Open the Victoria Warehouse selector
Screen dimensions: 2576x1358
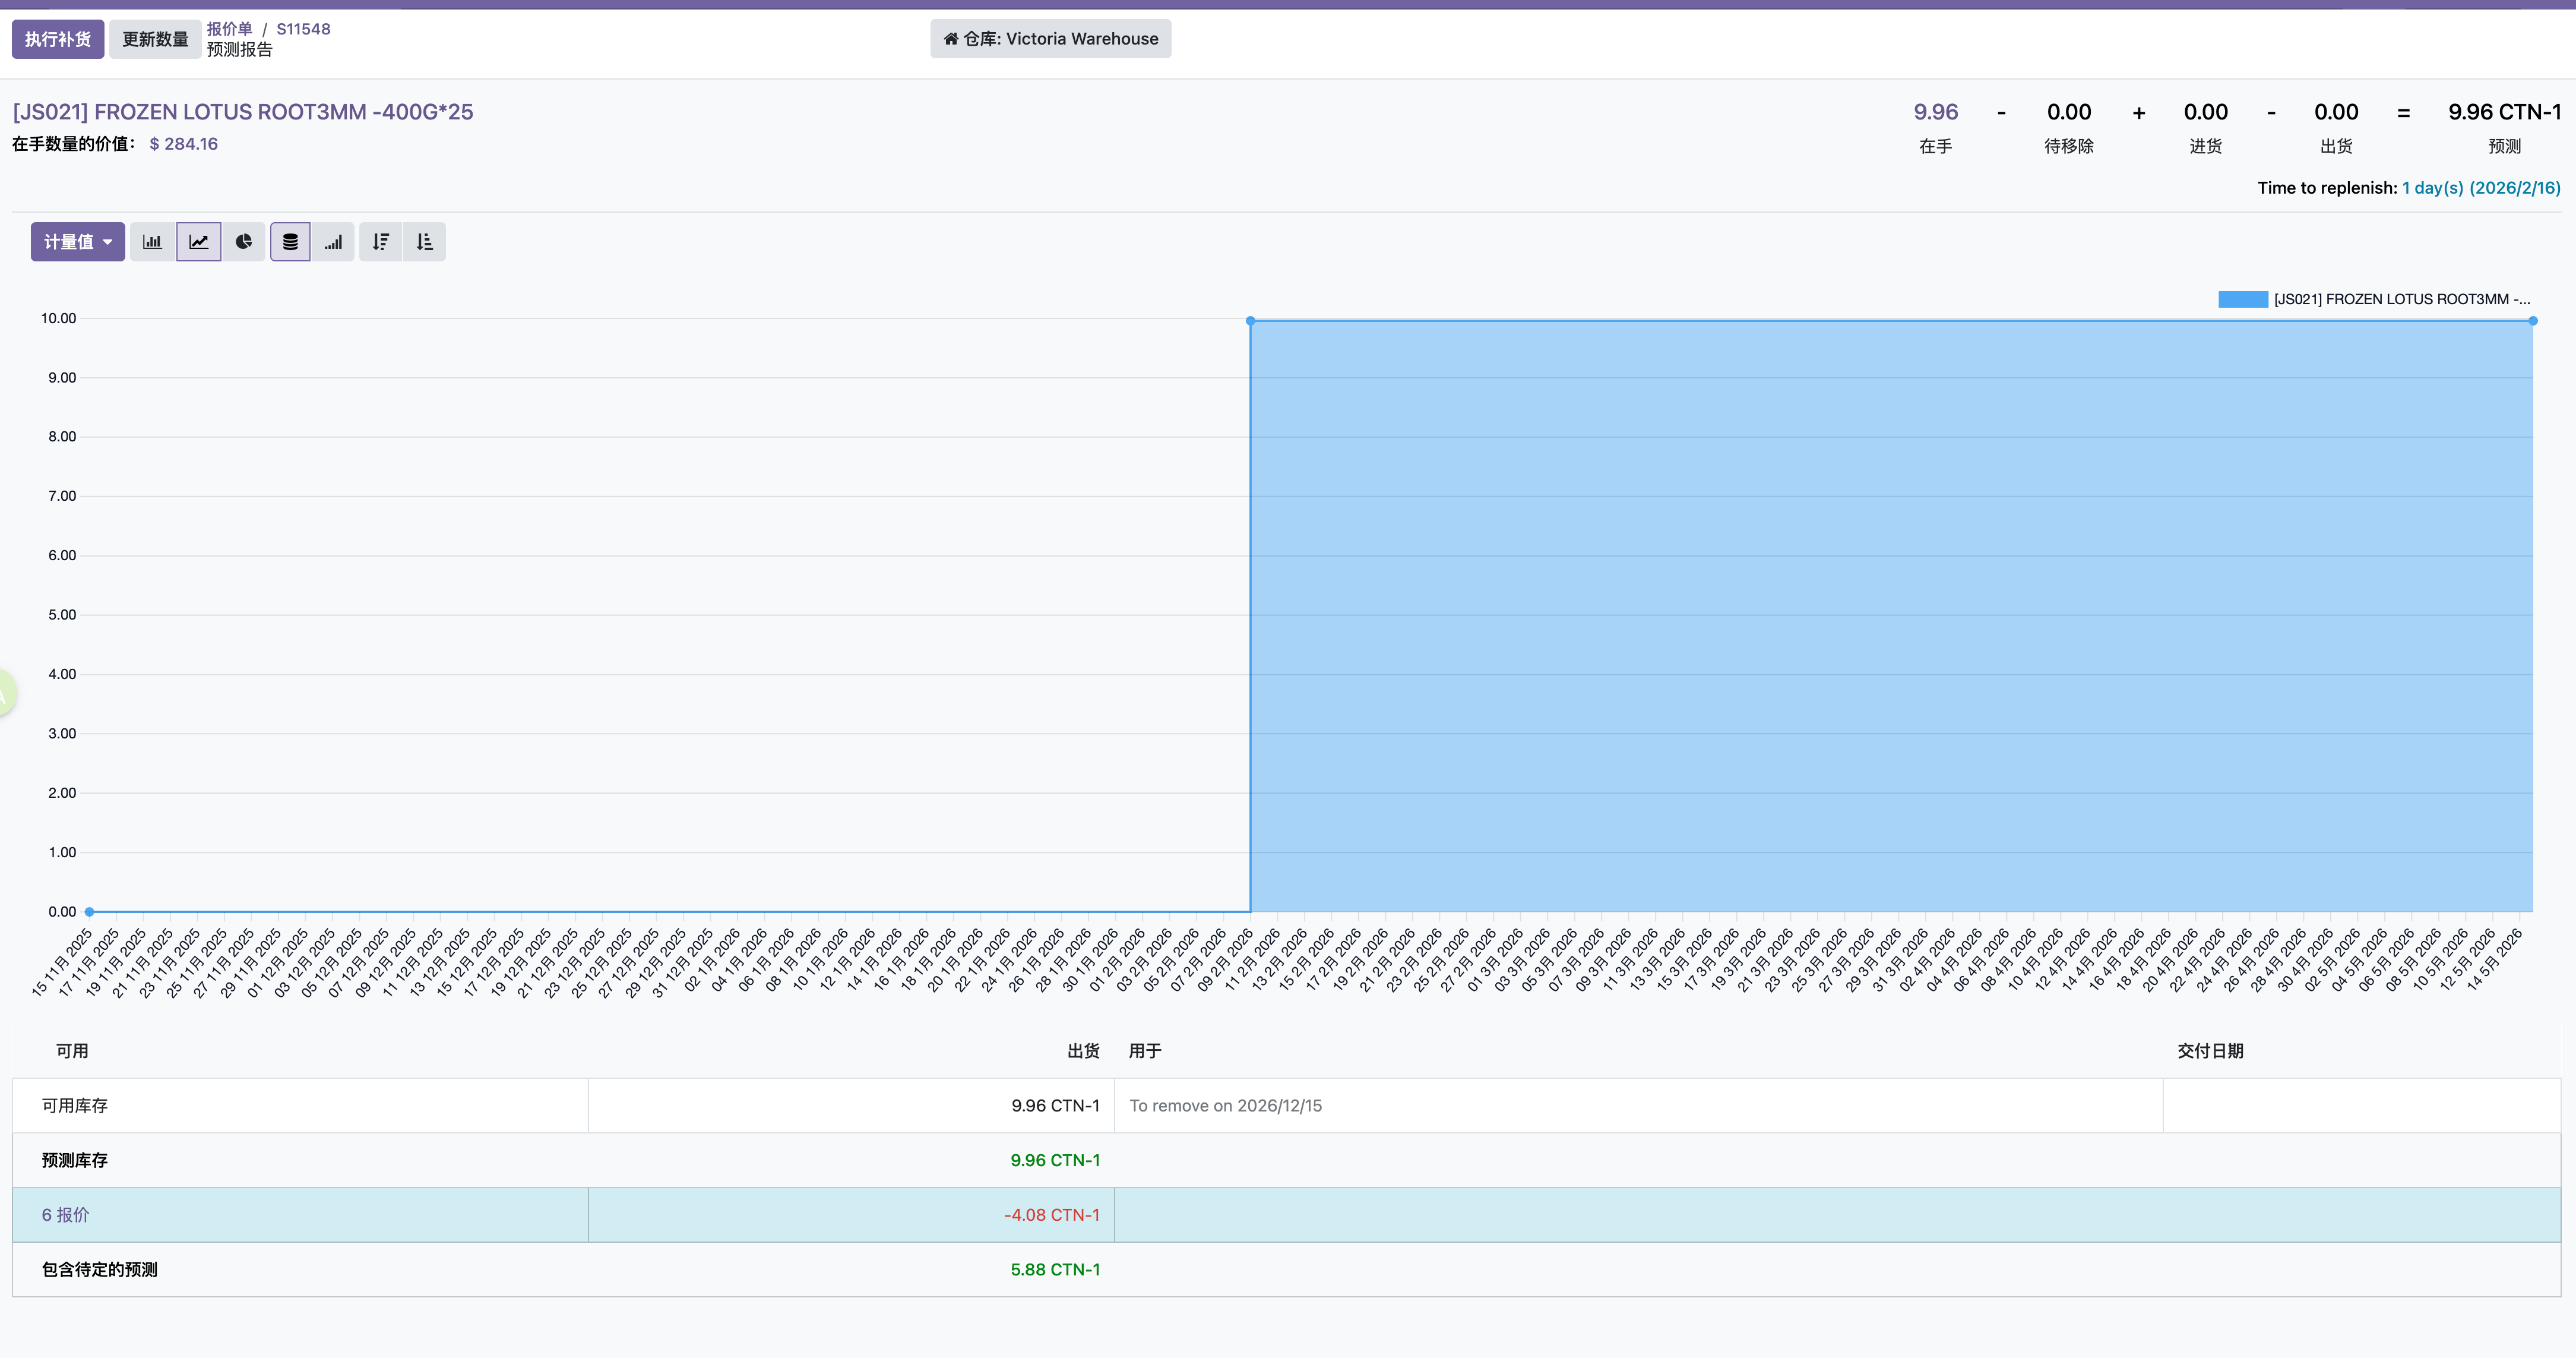[x=1051, y=39]
